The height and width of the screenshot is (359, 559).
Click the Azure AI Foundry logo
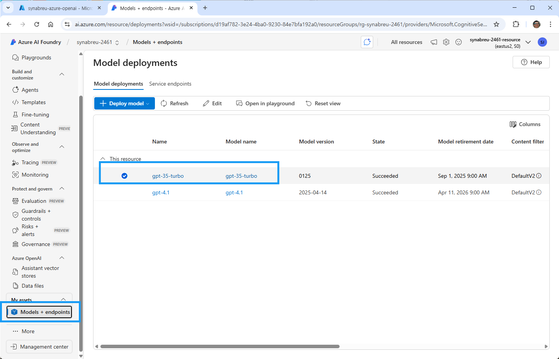[x=36, y=42]
